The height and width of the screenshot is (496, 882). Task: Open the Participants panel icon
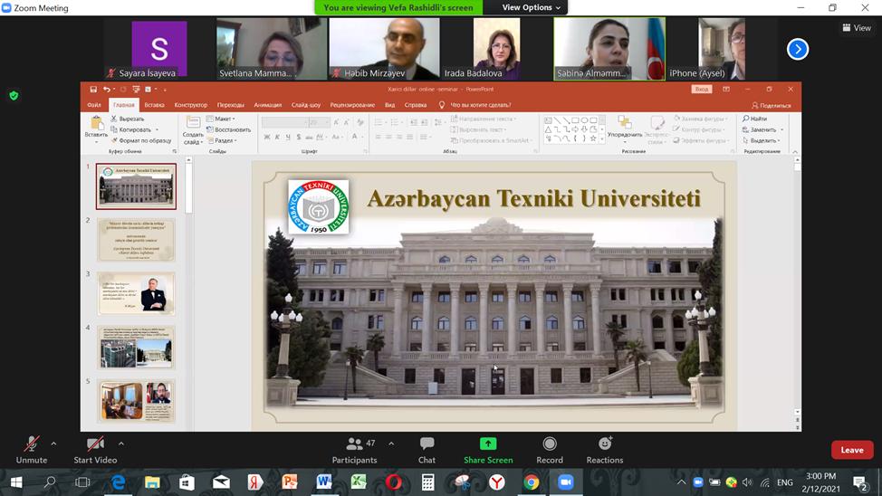354,444
